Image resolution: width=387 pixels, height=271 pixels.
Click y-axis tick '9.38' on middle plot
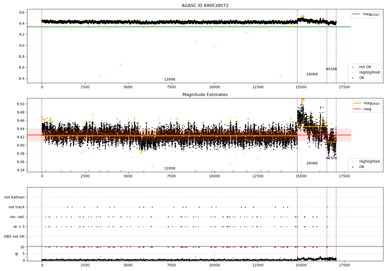tap(21, 154)
